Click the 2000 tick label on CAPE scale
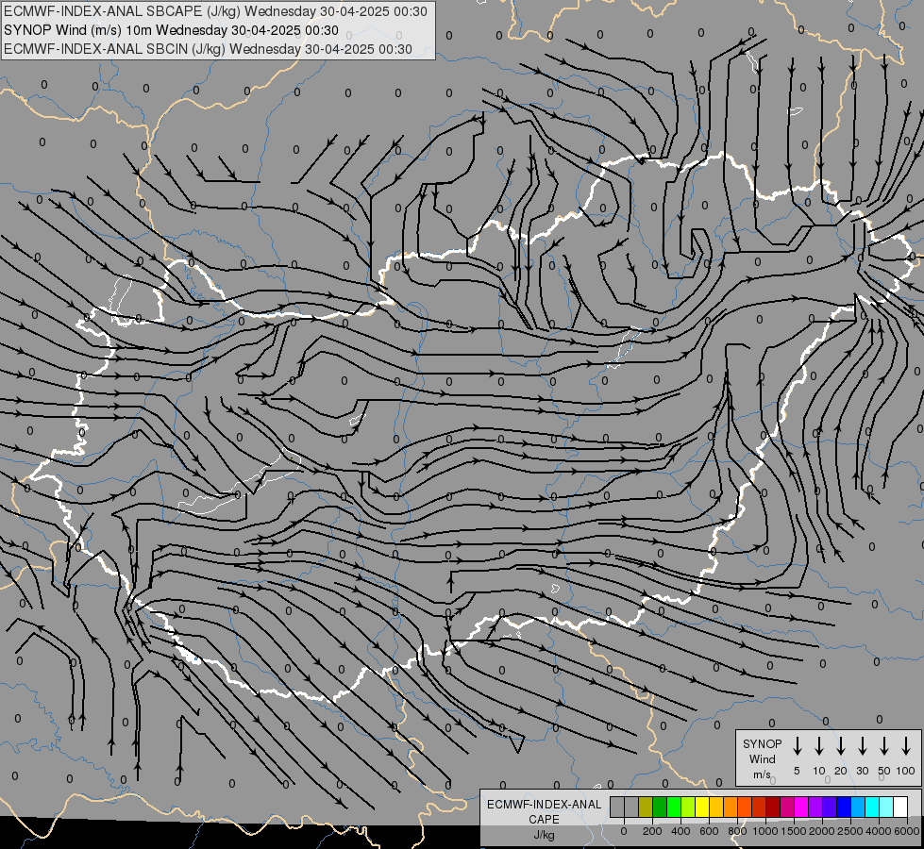 [x=822, y=831]
